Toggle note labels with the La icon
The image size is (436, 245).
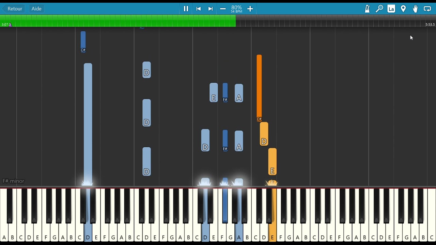[x=391, y=9]
